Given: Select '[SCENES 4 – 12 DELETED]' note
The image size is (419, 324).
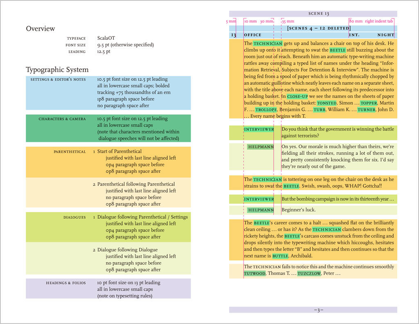Looking at the screenshot, I should pyautogui.click(x=319, y=28).
